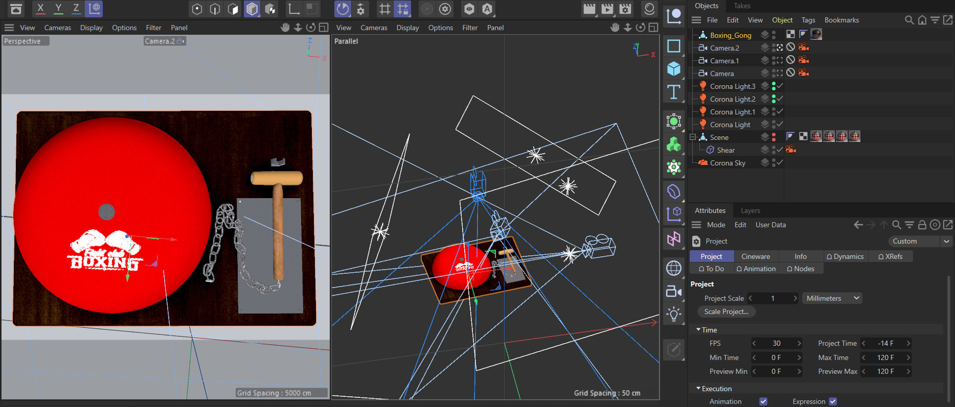Open the Display menu in Parallel viewport
Image resolution: width=955 pixels, height=407 pixels.
pyautogui.click(x=407, y=28)
